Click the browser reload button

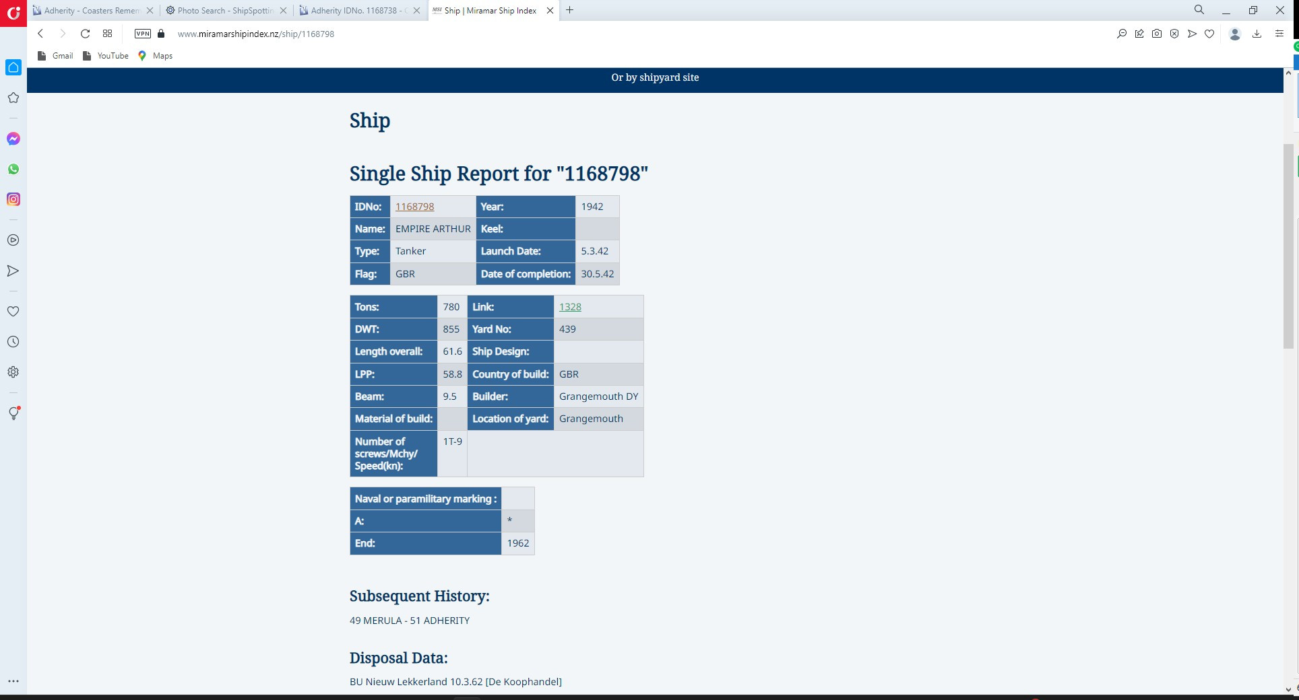click(x=85, y=34)
